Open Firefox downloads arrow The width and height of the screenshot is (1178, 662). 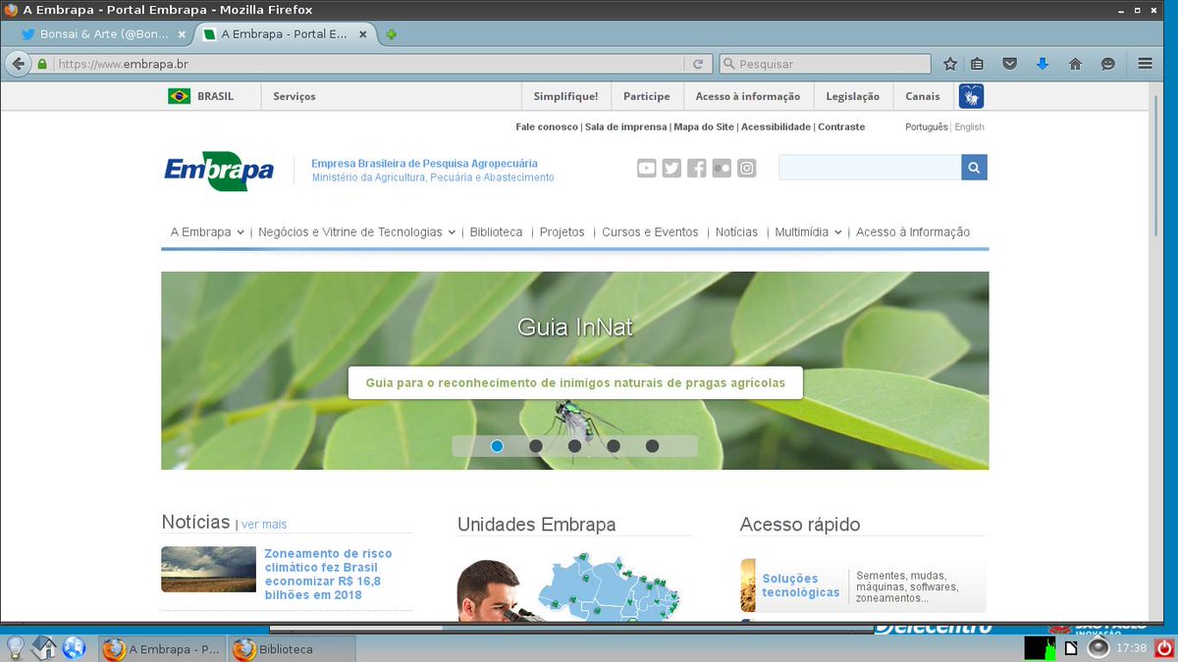pyautogui.click(x=1043, y=64)
